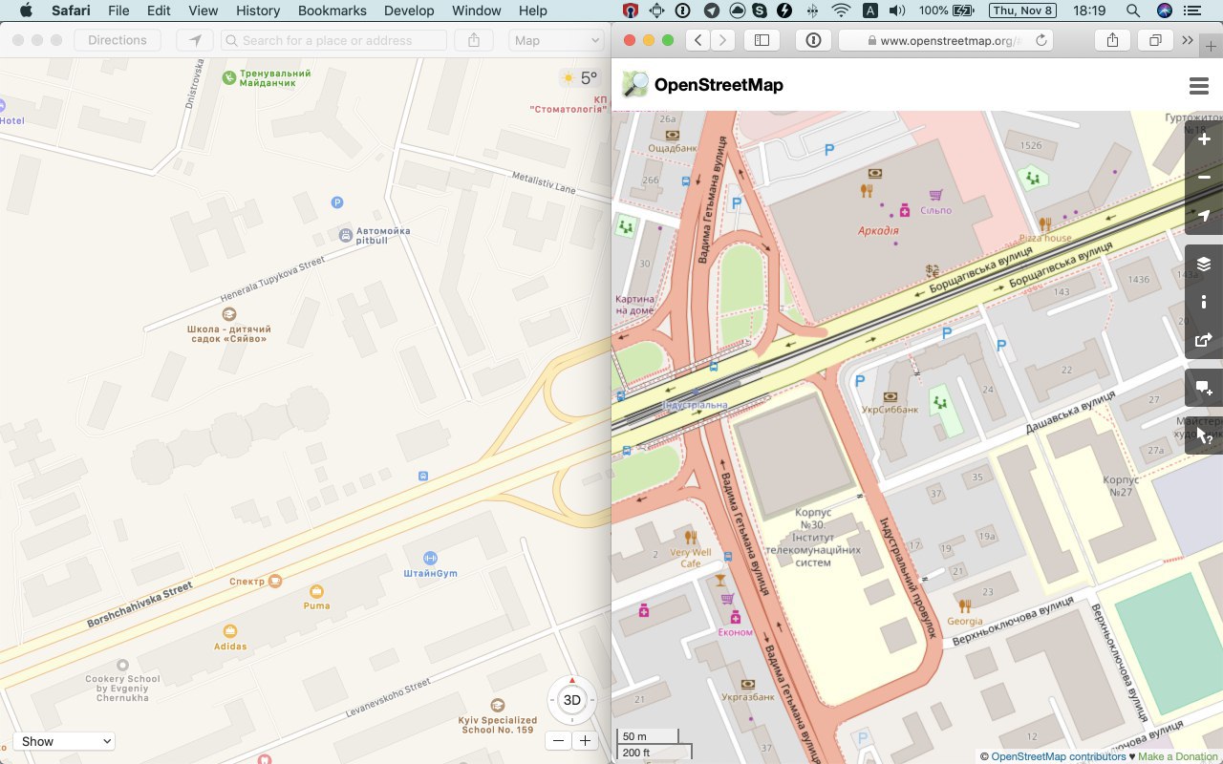Click Сільпо supermarket icon on OpenStreetMap
This screenshot has width=1223, height=764.
pyautogui.click(x=936, y=193)
